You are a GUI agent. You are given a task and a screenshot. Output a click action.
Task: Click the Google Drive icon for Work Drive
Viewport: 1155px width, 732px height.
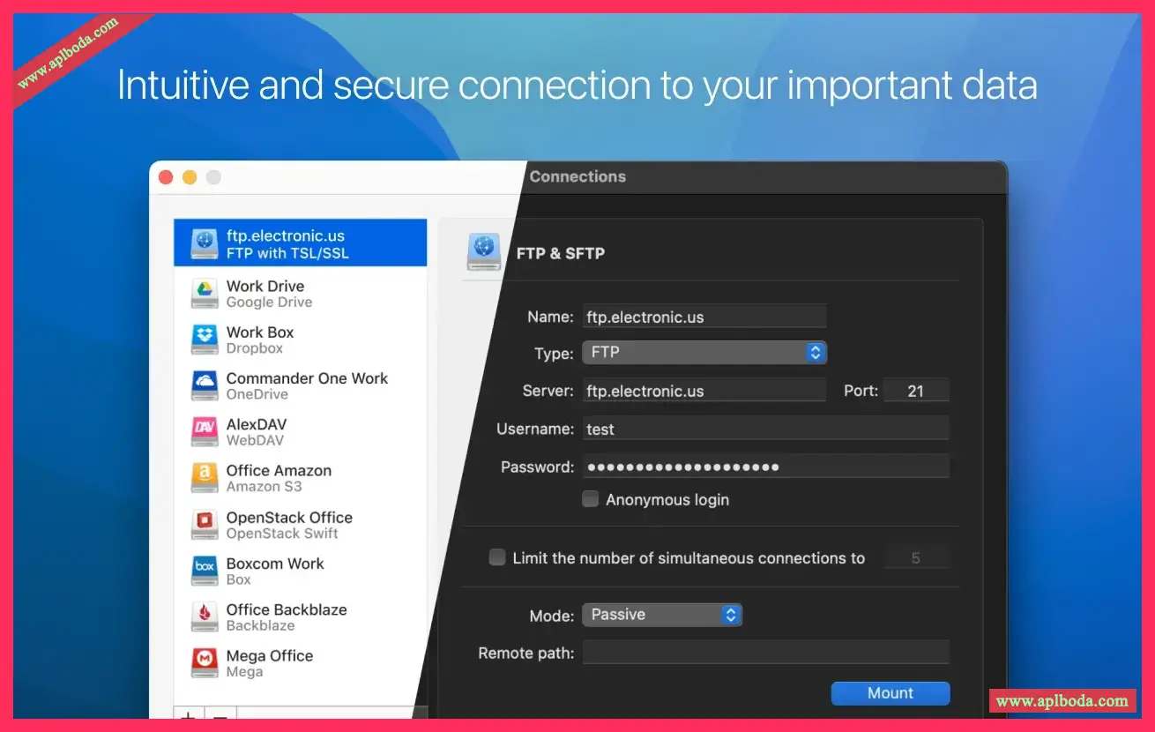pyautogui.click(x=205, y=294)
